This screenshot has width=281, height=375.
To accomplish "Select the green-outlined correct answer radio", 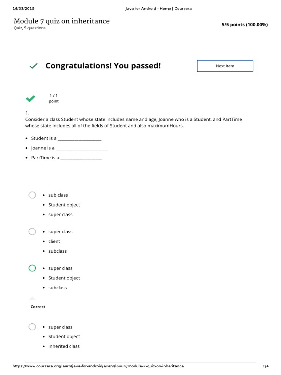I will tap(32, 268).
